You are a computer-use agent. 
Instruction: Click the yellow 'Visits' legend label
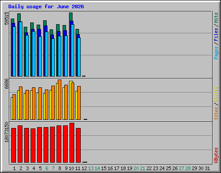tap(216, 94)
